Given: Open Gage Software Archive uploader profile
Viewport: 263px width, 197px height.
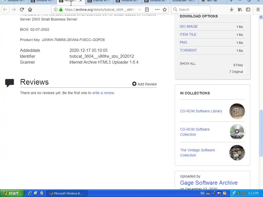Looking at the screenshot, I should [209, 183].
